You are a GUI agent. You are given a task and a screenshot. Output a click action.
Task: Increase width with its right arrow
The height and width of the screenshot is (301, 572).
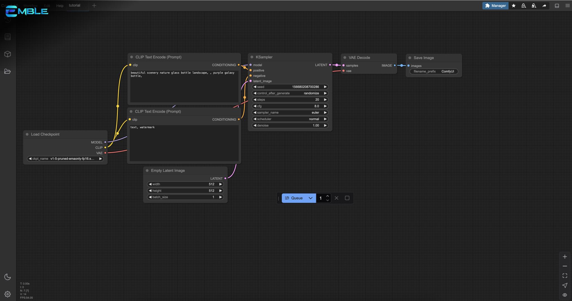click(220, 184)
